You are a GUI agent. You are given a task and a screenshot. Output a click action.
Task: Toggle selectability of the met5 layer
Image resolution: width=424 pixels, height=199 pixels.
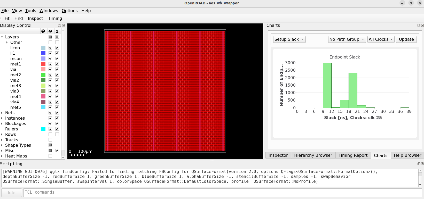tap(57, 107)
